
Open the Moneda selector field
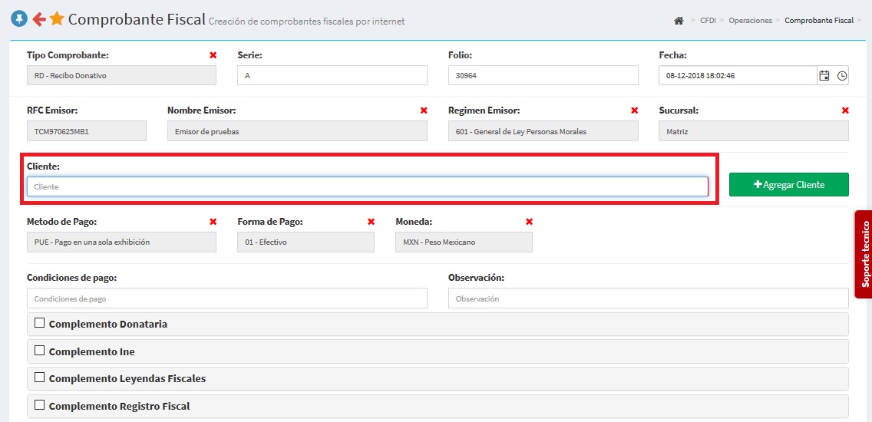coord(464,242)
